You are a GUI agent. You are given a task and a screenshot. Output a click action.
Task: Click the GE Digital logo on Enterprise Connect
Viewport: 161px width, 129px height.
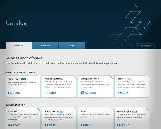(x=88, y=93)
